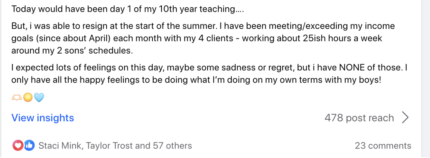Click the line about 10th year teaching
This screenshot has height=158, width=430.
pos(128,9)
